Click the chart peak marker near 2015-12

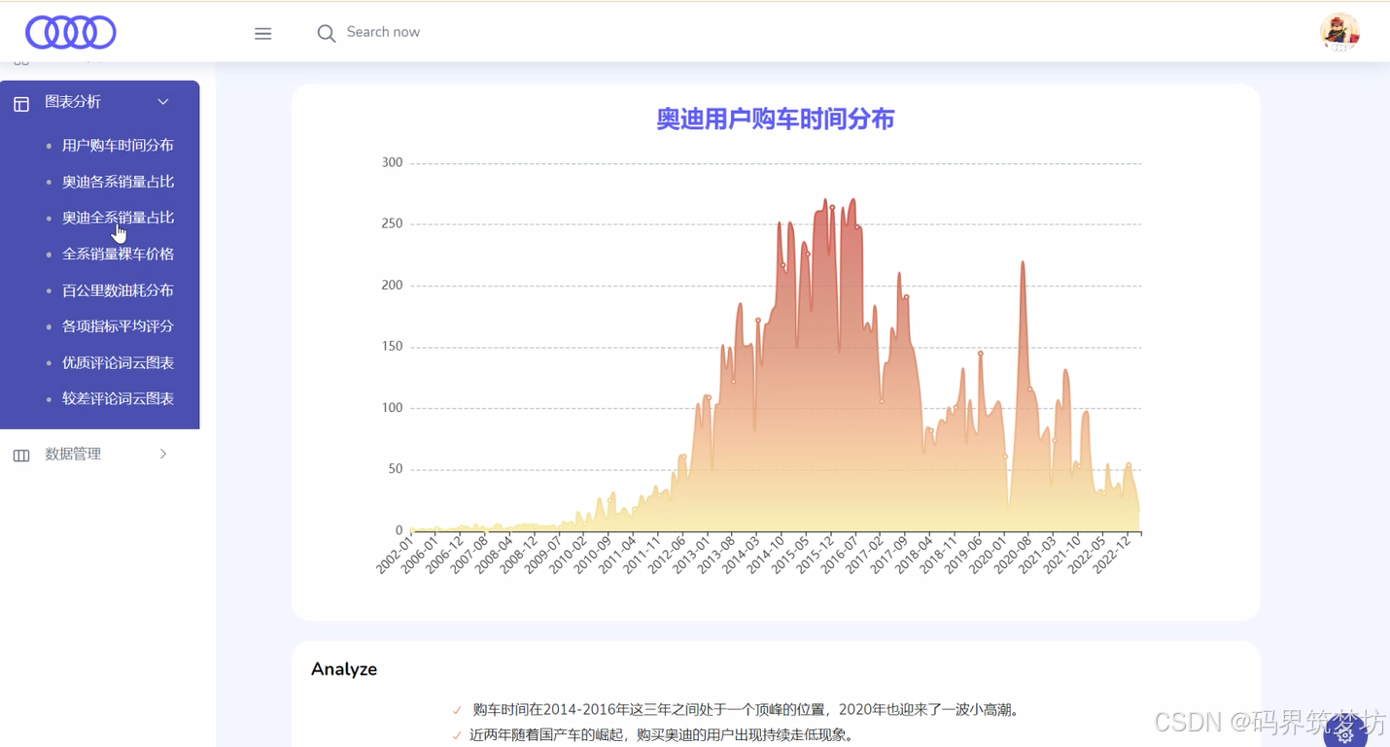tap(832, 207)
